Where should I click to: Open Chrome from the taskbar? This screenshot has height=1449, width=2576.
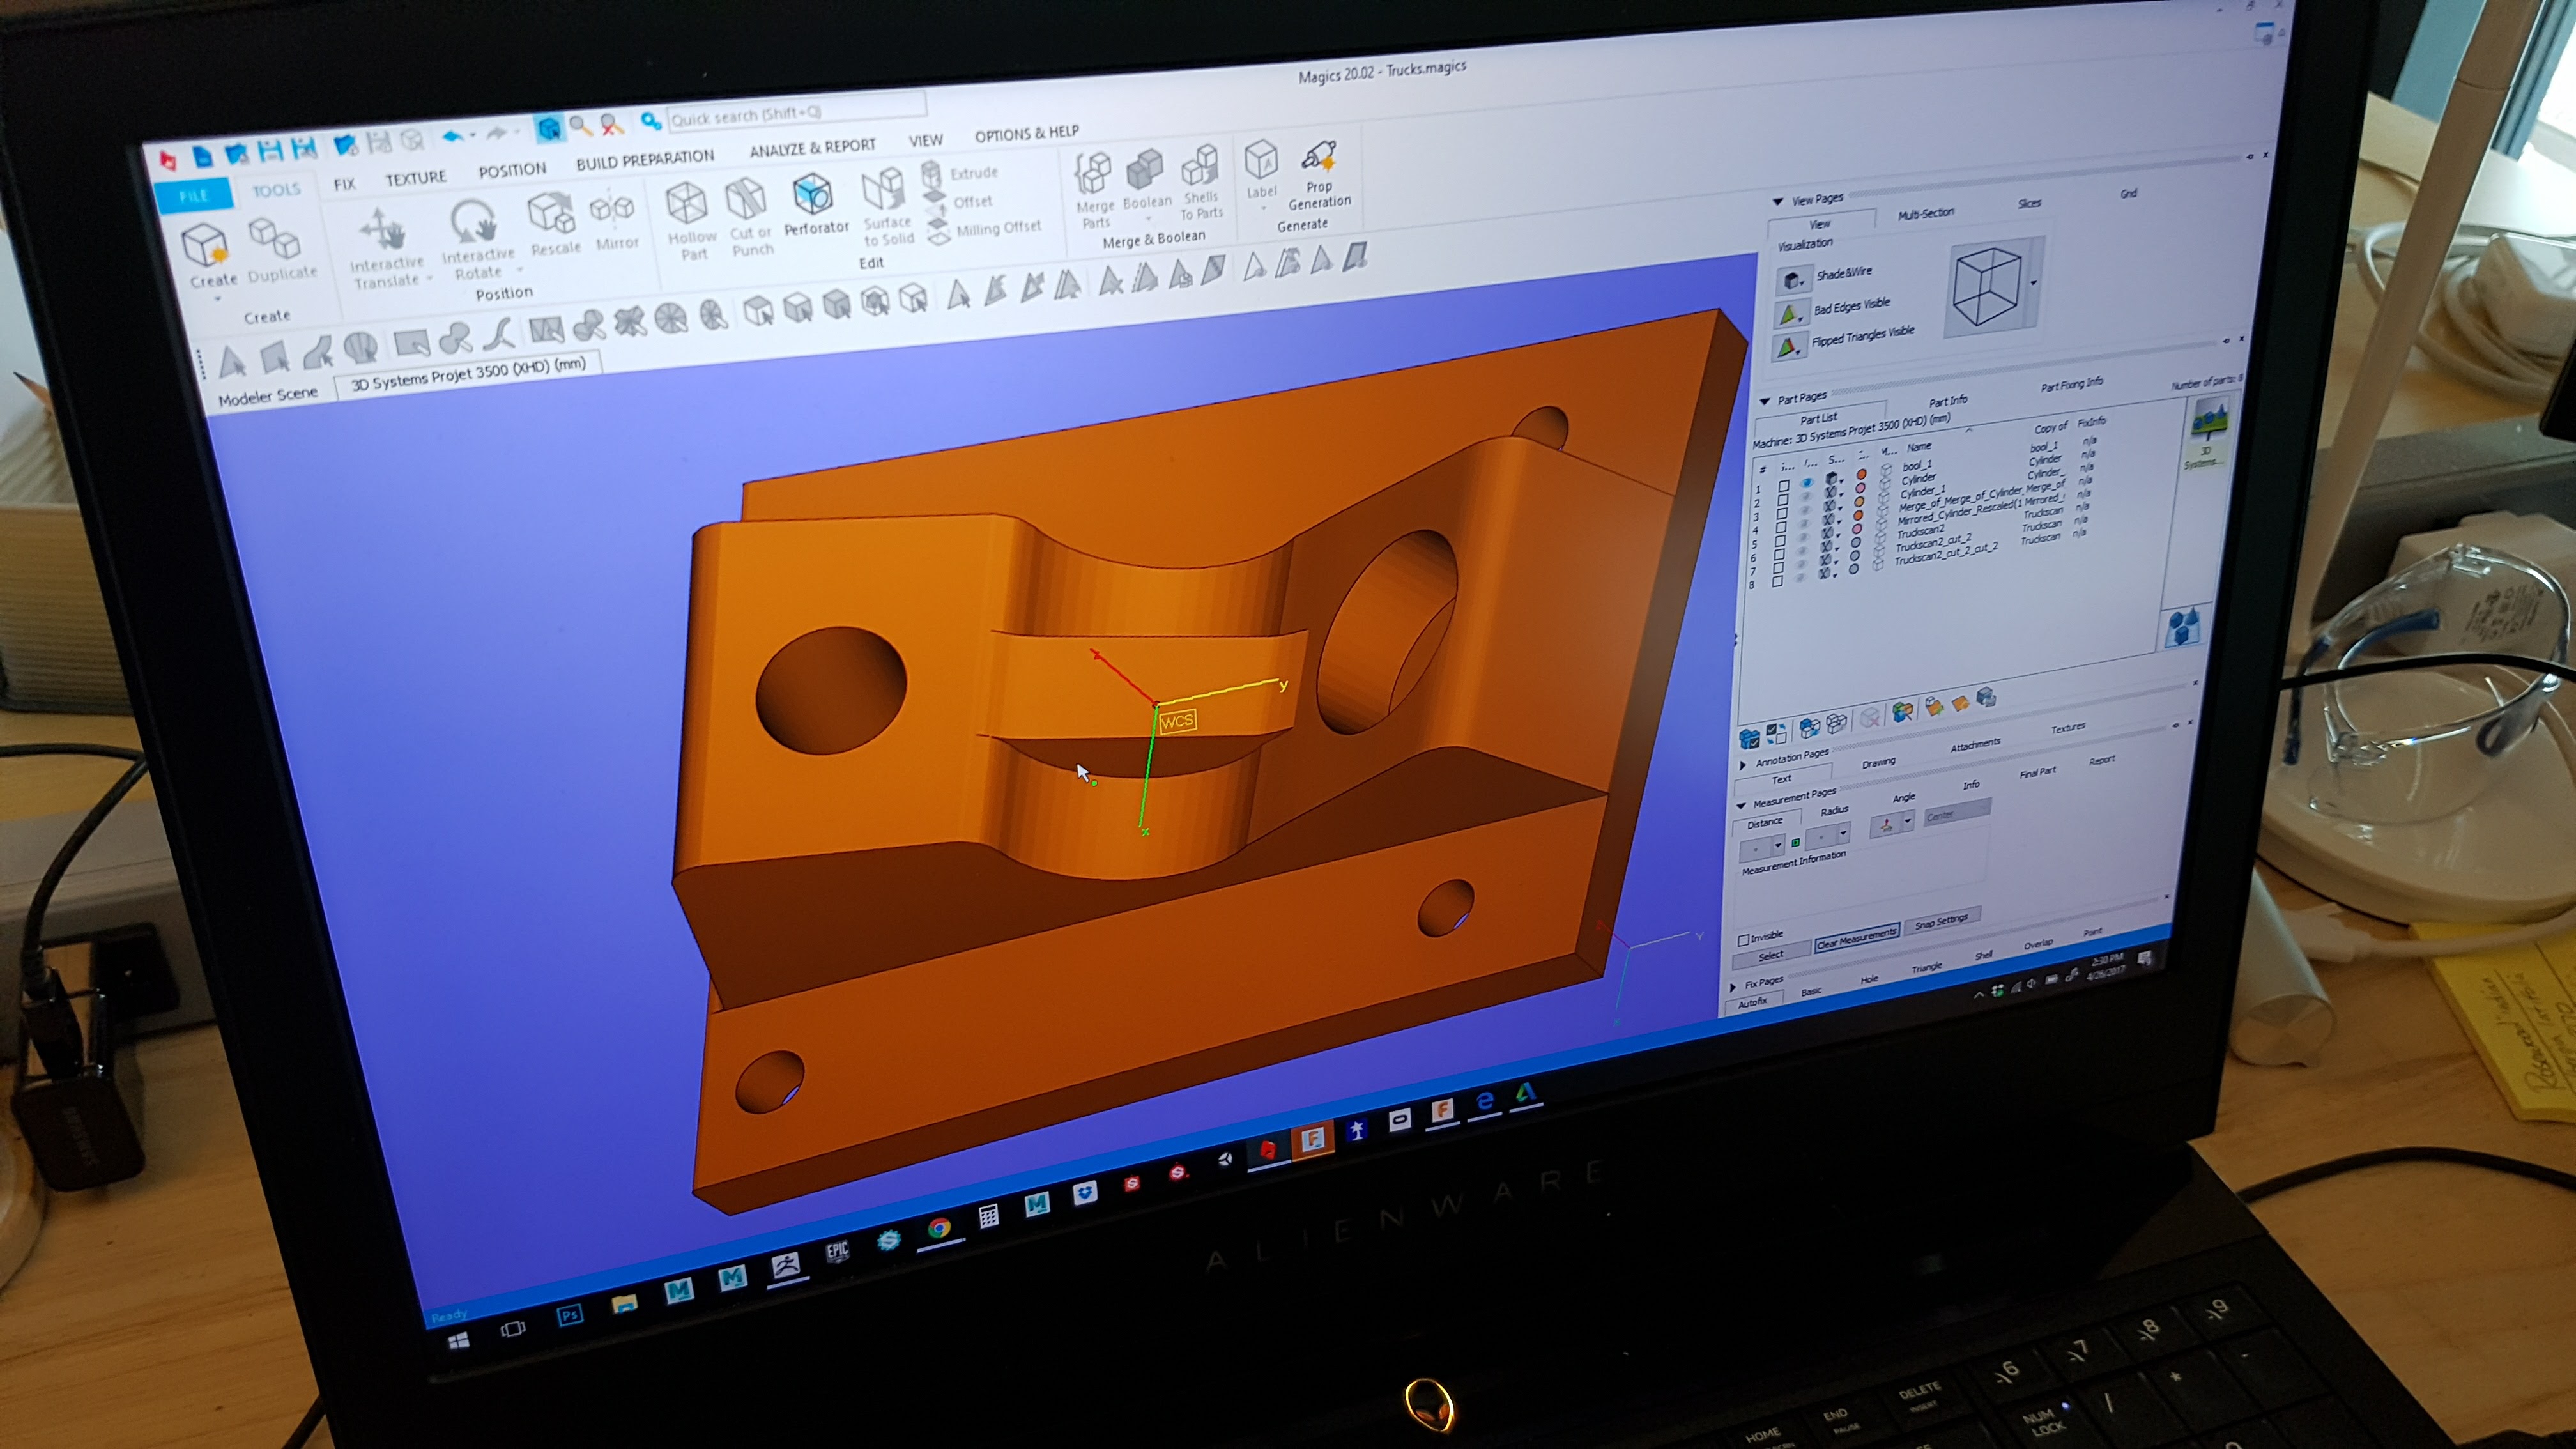point(939,1228)
